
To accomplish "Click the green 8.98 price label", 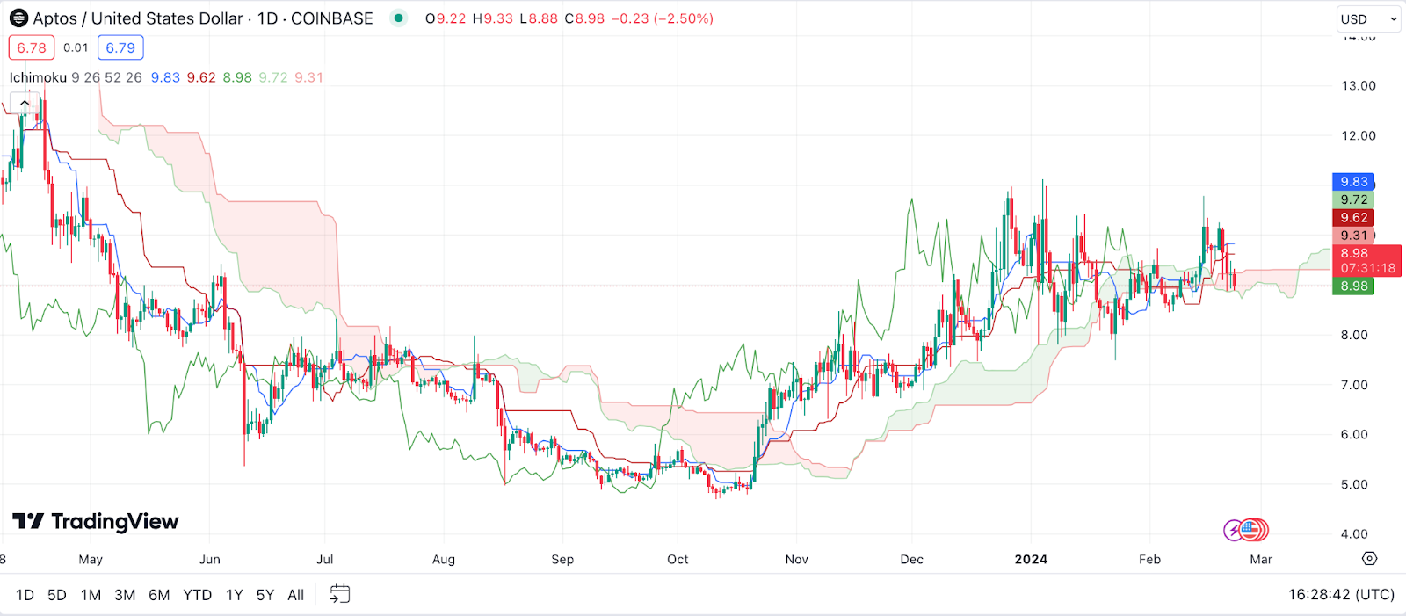I will coord(1353,286).
